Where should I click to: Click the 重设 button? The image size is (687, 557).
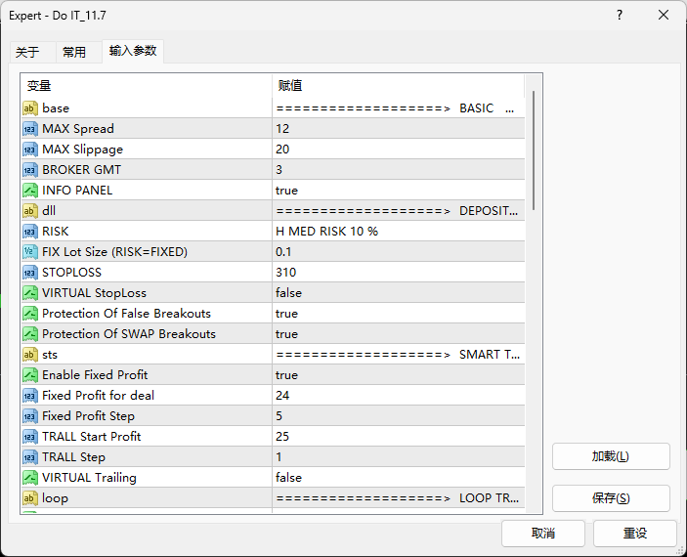pyautogui.click(x=635, y=534)
